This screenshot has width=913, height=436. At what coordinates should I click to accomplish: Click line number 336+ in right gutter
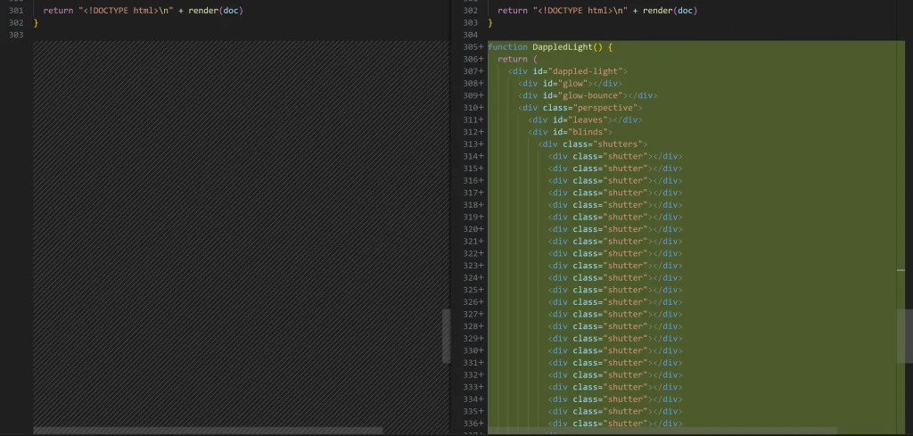[x=473, y=424]
